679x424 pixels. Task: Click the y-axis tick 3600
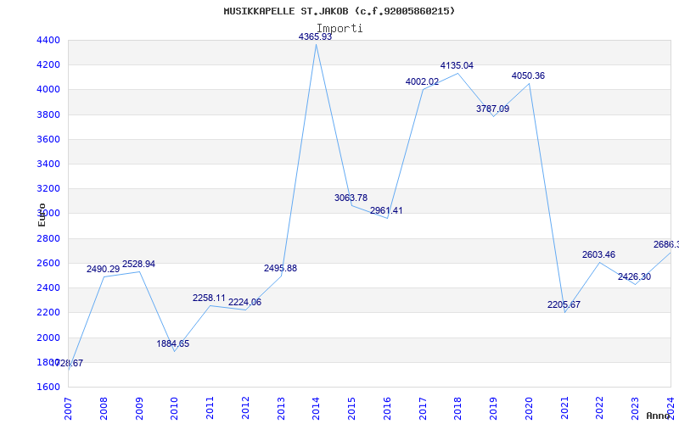pos(49,139)
